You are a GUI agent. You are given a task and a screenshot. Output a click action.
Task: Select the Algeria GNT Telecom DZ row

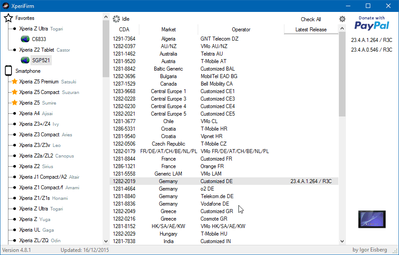pyautogui.click(x=224, y=39)
